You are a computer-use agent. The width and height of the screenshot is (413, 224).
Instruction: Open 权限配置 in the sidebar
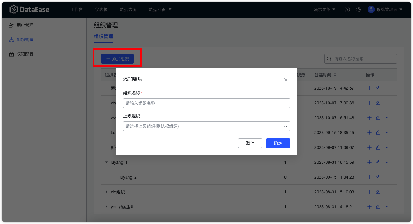click(x=21, y=54)
